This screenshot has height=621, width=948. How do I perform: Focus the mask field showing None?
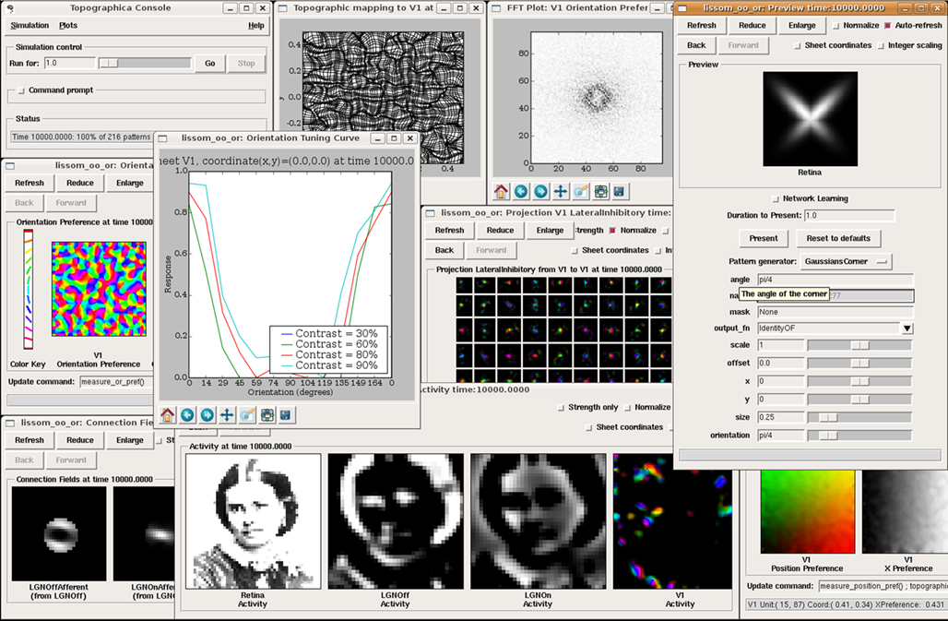835,312
